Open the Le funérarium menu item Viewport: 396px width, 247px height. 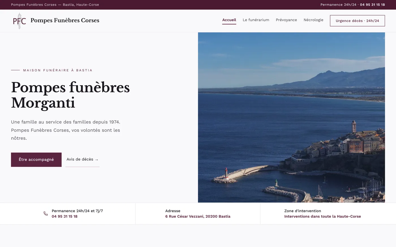click(x=256, y=20)
